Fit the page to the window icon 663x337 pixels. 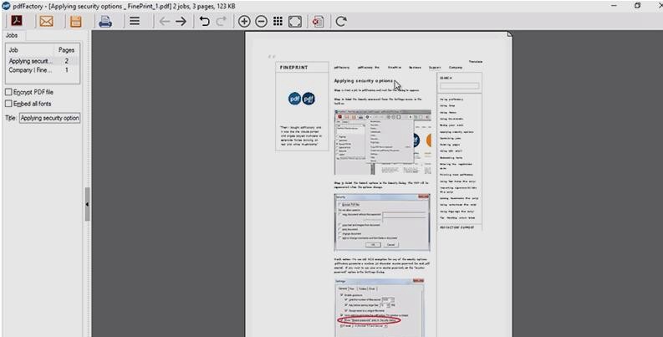click(295, 22)
